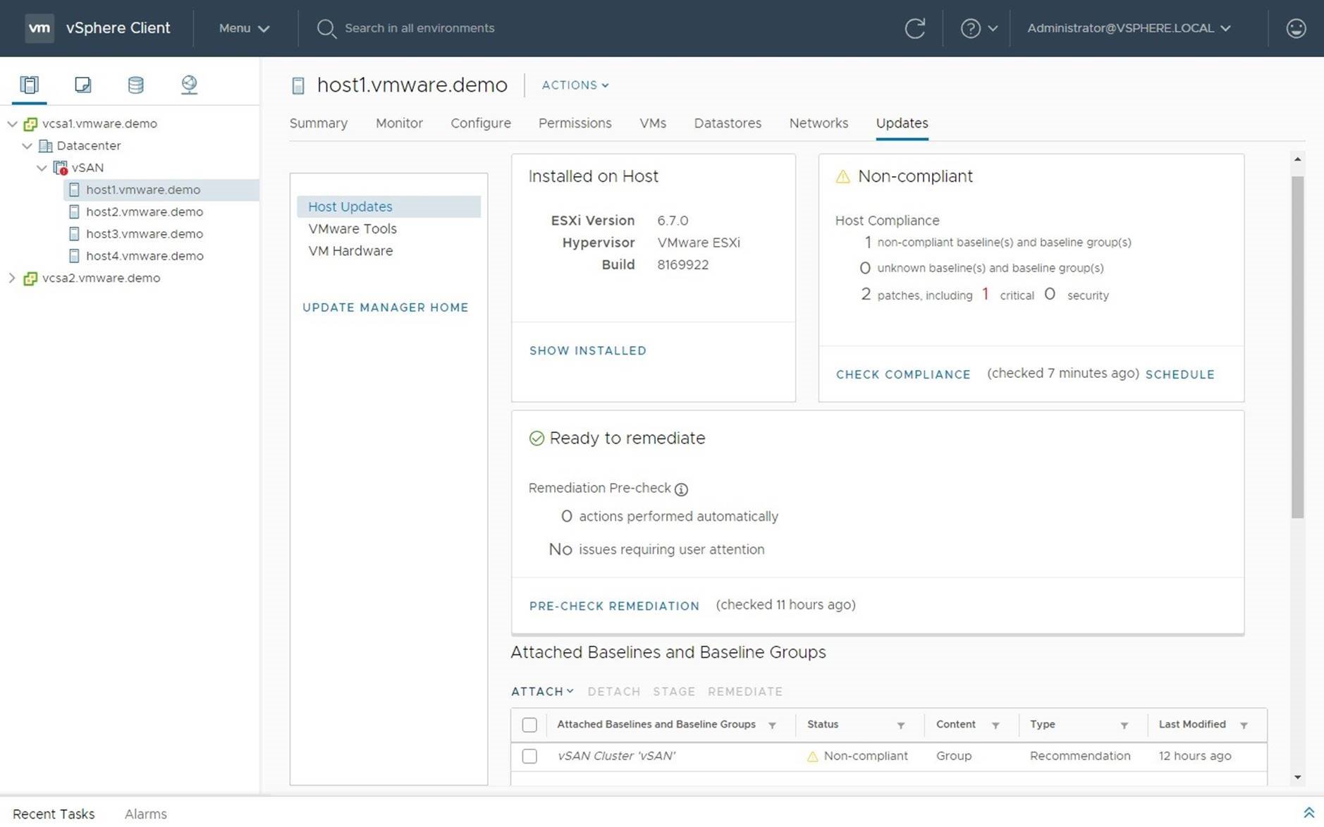
Task: Switch to the VMs tab
Action: (653, 123)
